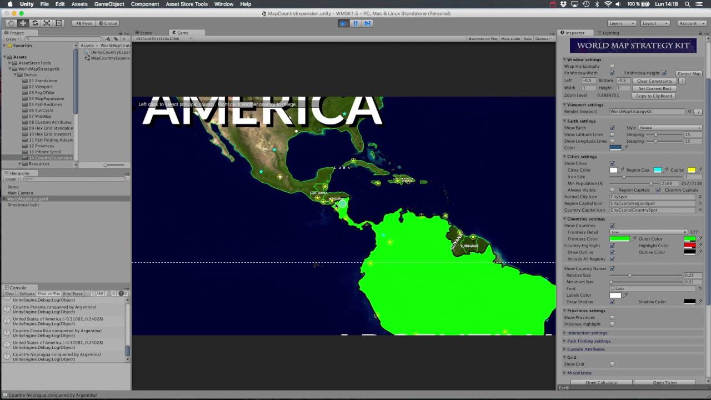Select the Rect transform tool
The width and height of the screenshot is (711, 400).
(x=59, y=23)
